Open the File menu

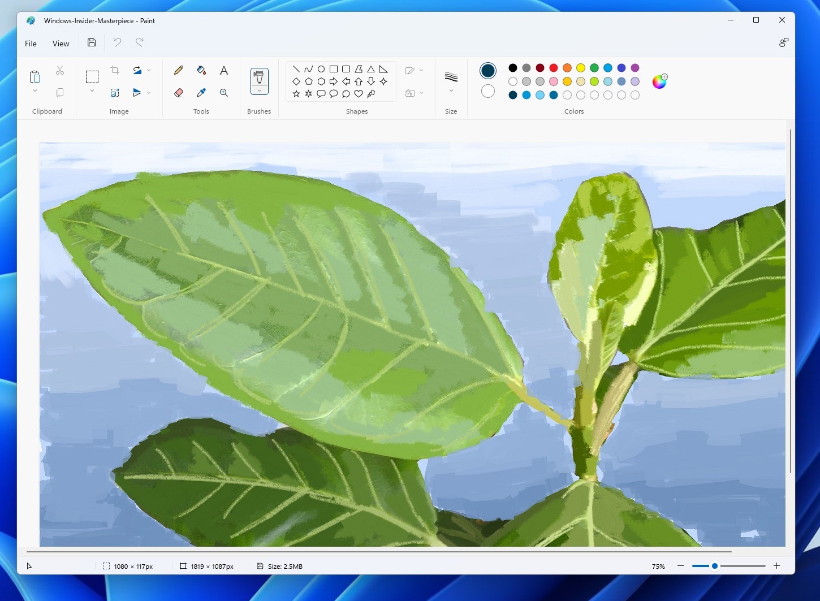[x=31, y=44]
